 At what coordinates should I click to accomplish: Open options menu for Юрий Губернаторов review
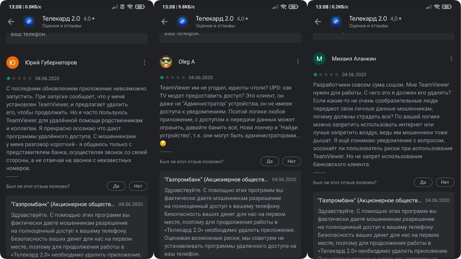[x=144, y=63]
